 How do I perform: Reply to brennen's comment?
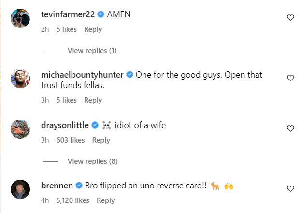tap(105, 200)
